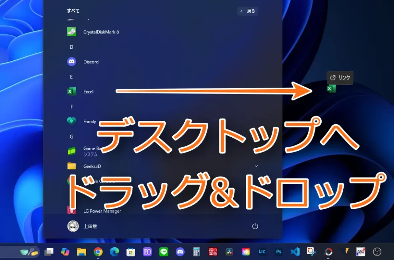The width and height of the screenshot is (394, 260).
Task: Jump to letter D section header
Action: pos(71,47)
